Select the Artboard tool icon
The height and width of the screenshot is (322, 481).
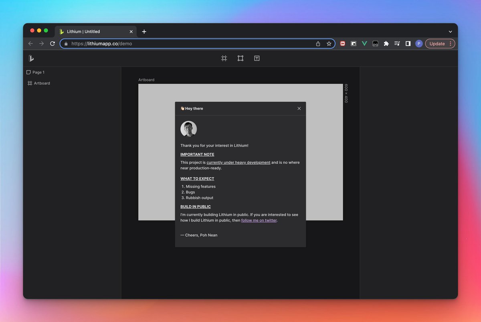tap(224, 58)
